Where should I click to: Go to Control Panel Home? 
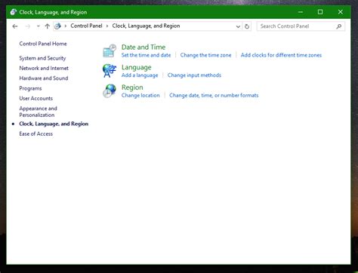(x=43, y=44)
